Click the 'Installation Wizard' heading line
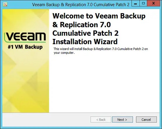The height and width of the screenshot is (129, 162). (x=85, y=42)
